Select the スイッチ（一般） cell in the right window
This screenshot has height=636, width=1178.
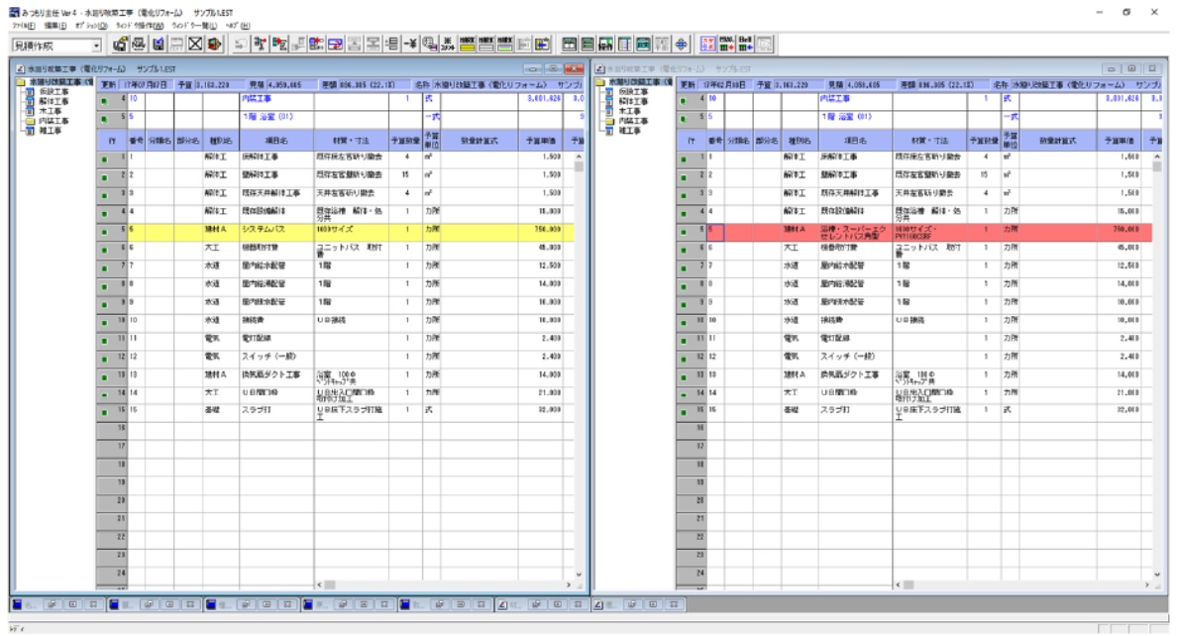click(856, 359)
